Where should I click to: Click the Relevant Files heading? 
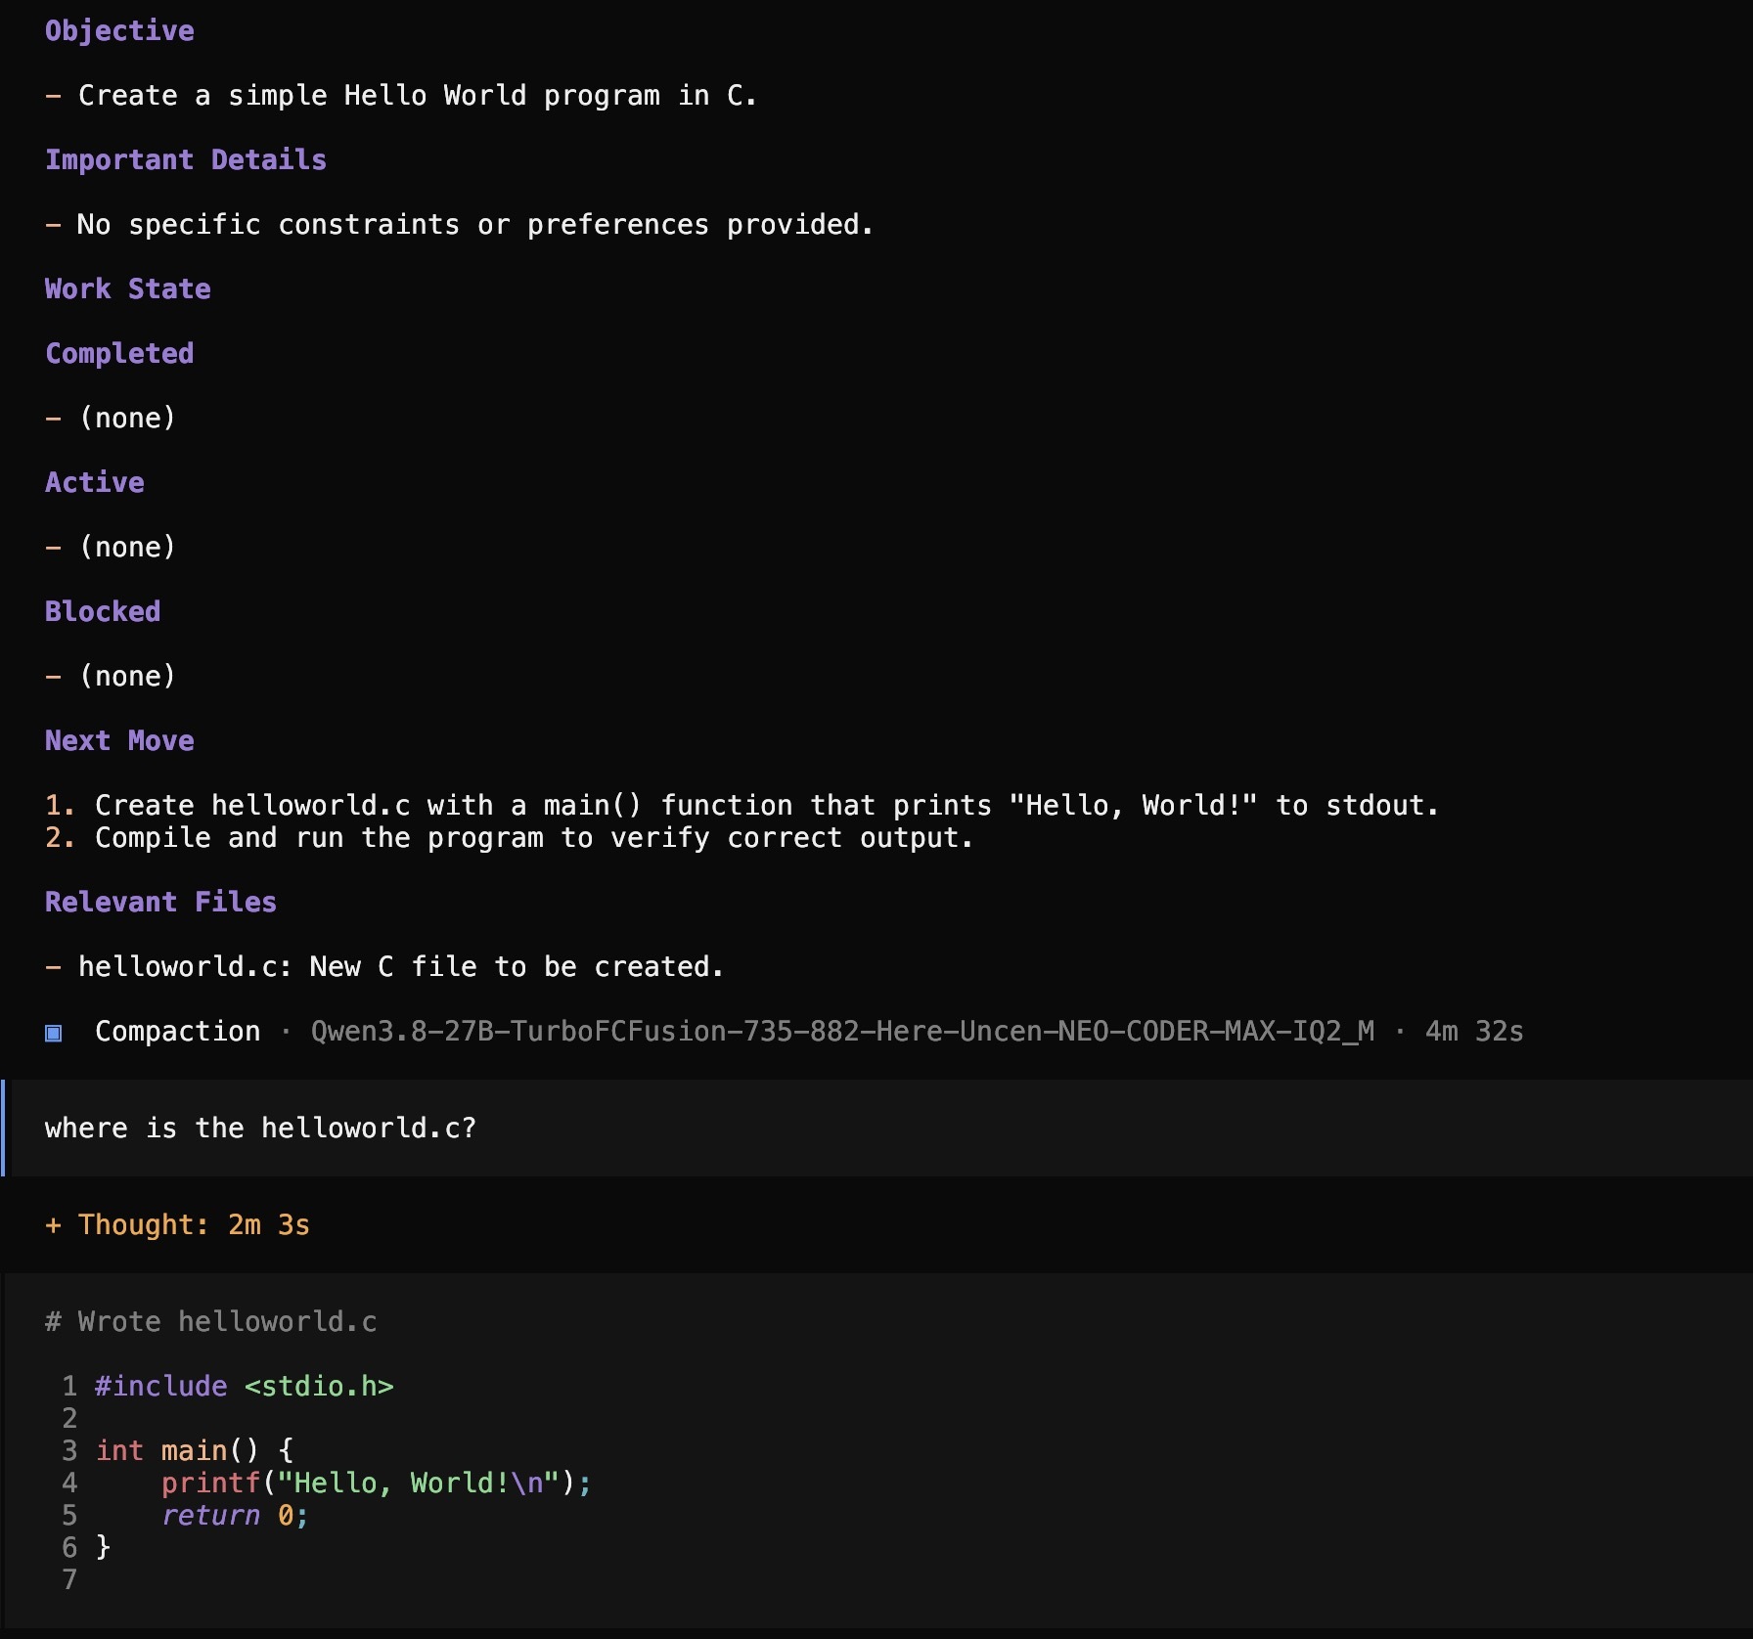[160, 903]
